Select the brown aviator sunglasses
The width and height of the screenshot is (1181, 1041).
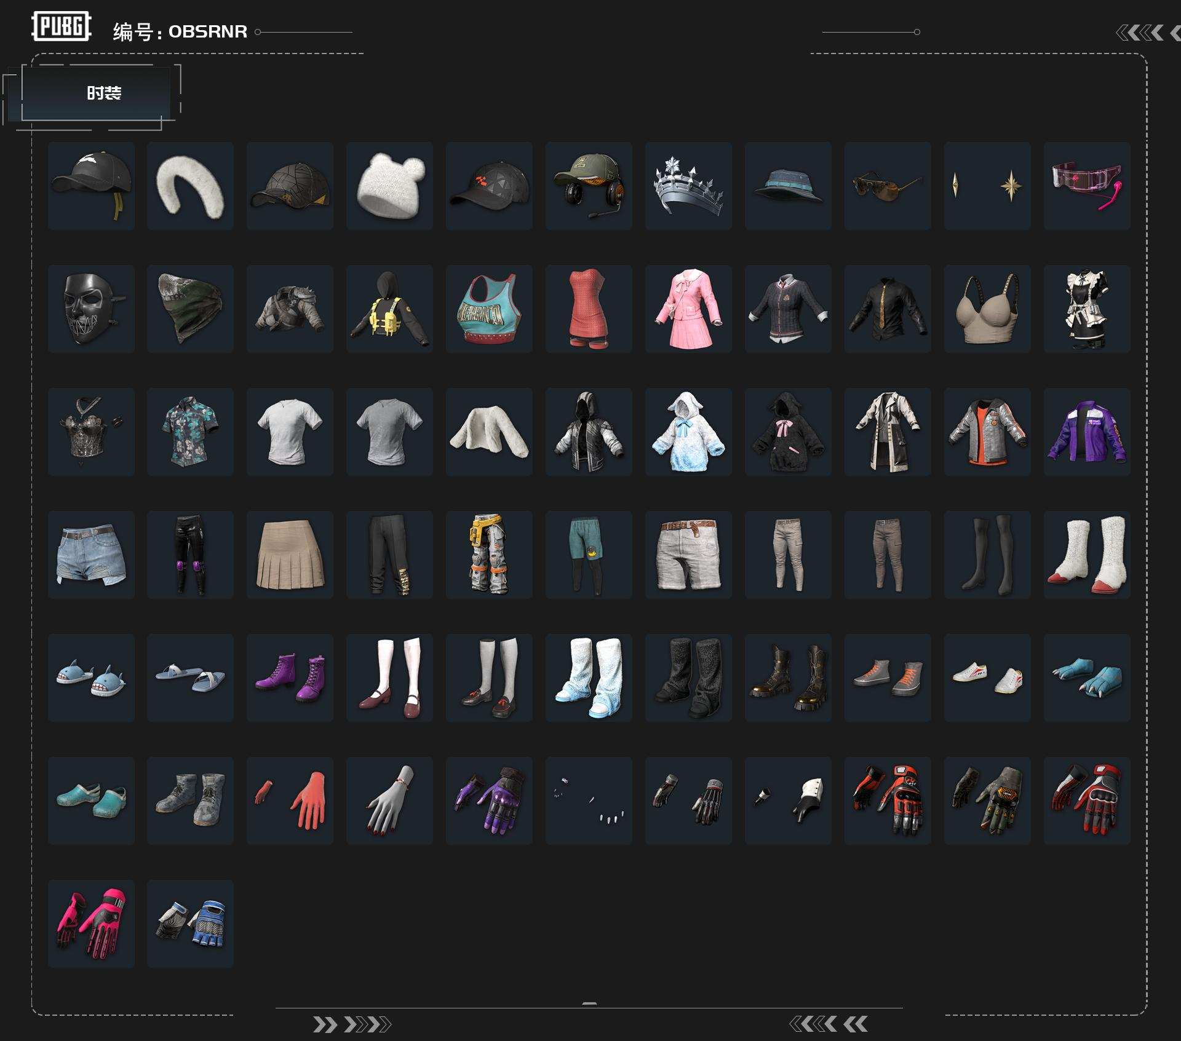[888, 186]
